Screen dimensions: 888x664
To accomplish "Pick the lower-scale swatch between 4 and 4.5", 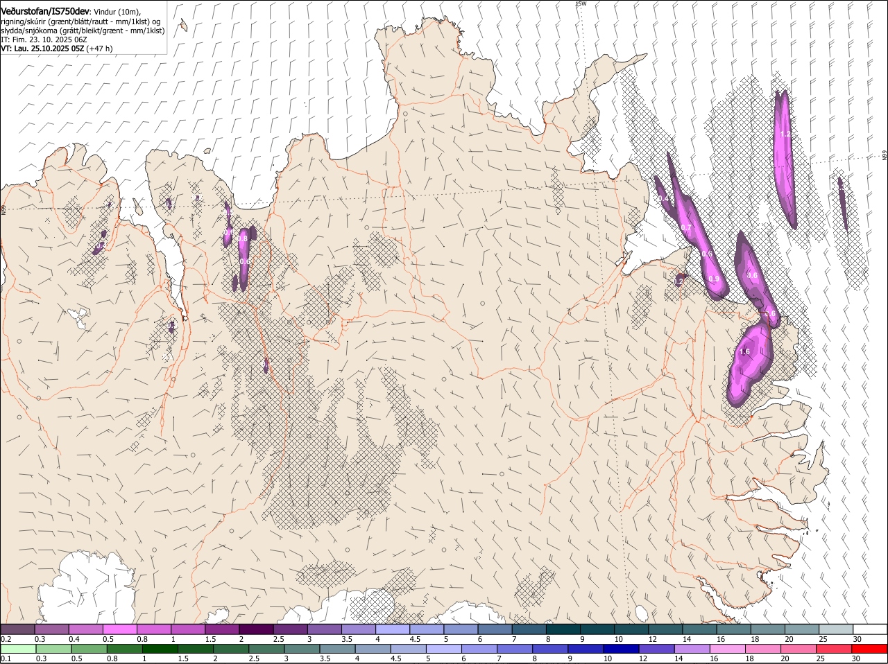I will [373, 649].
